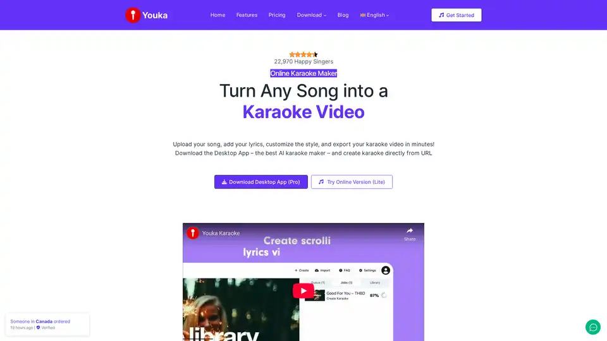Click Try Online Version (Lite) button

pyautogui.click(x=352, y=182)
